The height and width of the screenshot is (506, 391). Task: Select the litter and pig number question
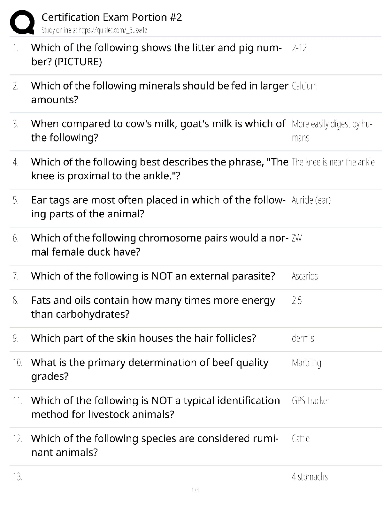tap(156, 55)
